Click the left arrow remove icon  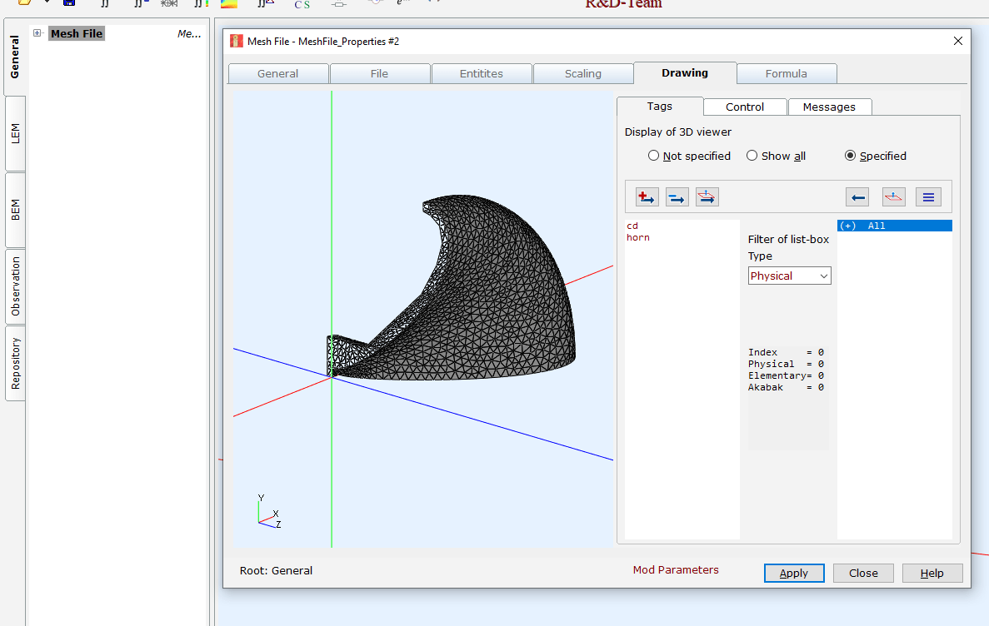tap(857, 197)
